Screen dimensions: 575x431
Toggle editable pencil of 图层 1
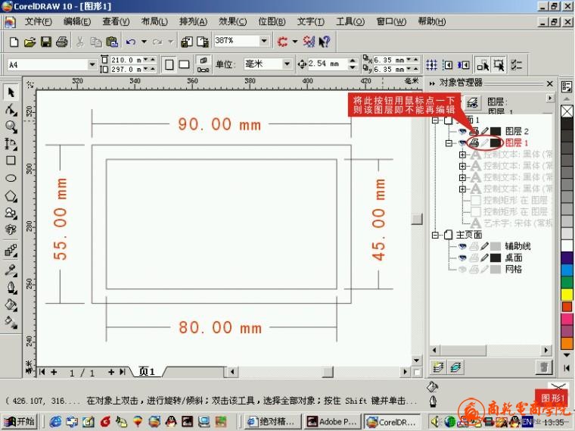click(485, 143)
